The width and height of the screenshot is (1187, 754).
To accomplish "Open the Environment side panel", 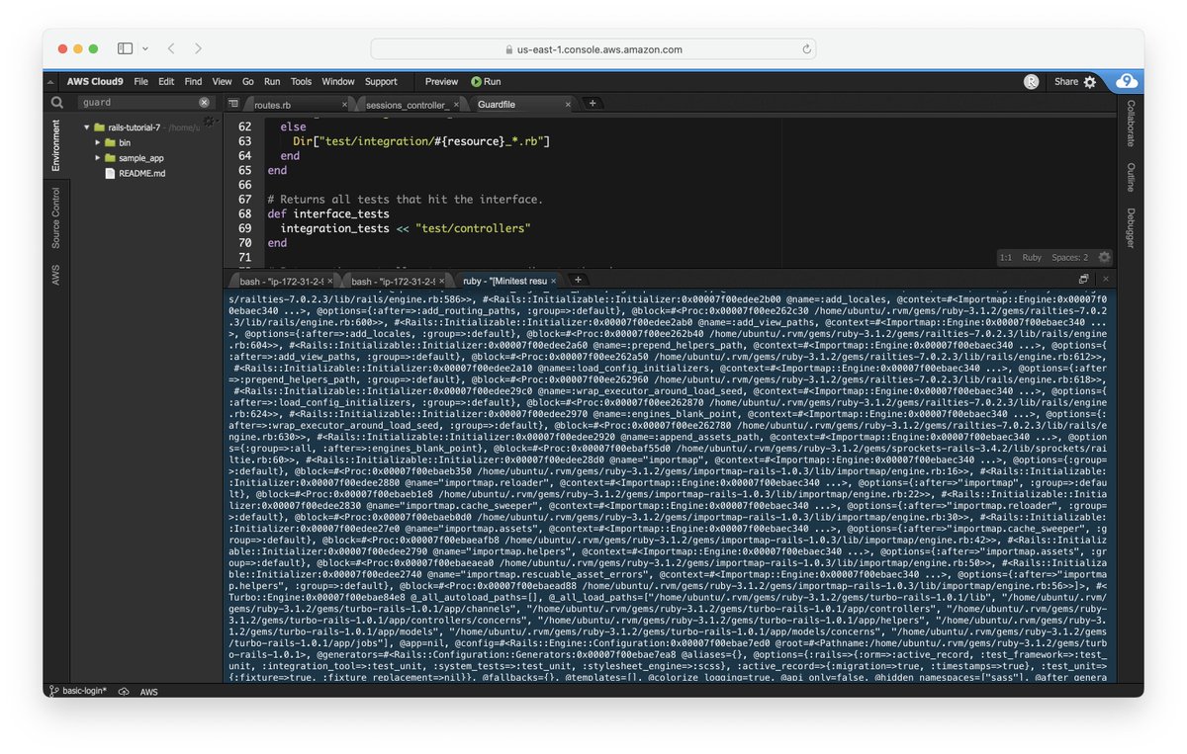I will [x=55, y=146].
